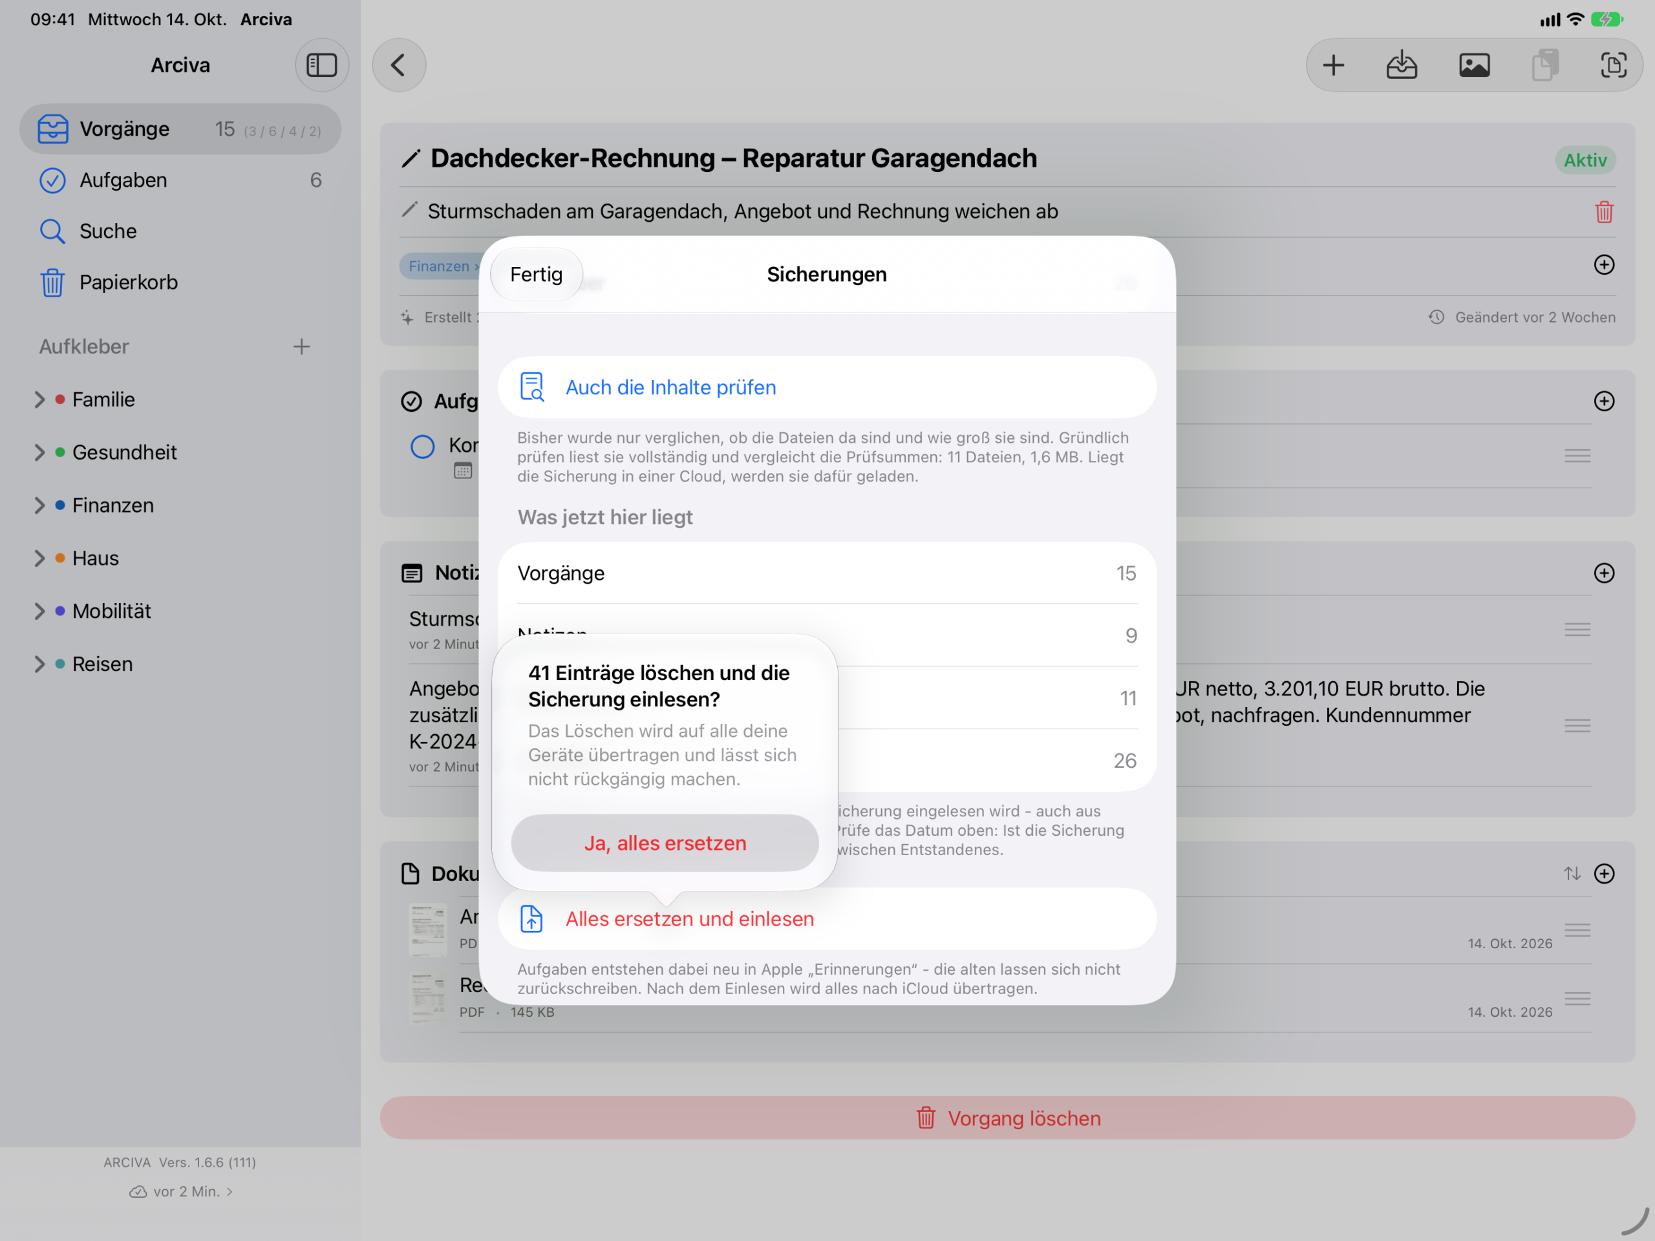The image size is (1655, 1241).
Task: Add new Aufkleber with plus
Action: click(x=301, y=346)
